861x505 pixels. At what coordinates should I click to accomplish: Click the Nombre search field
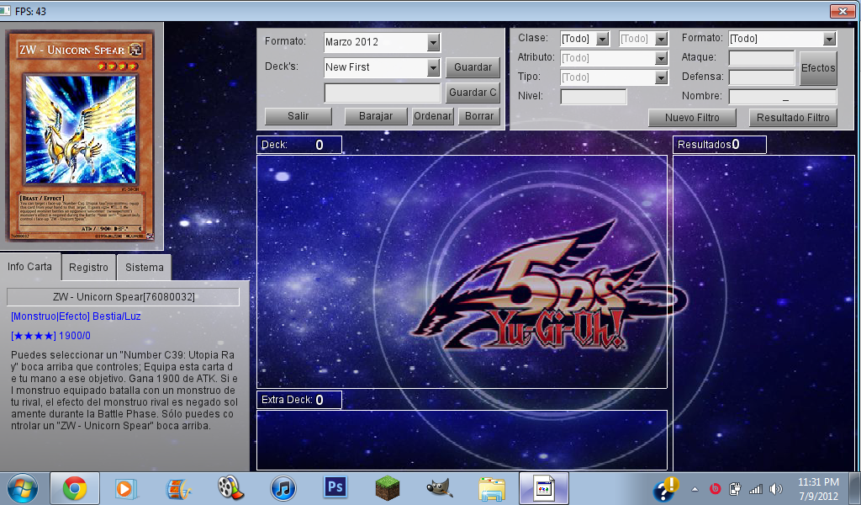click(x=783, y=97)
